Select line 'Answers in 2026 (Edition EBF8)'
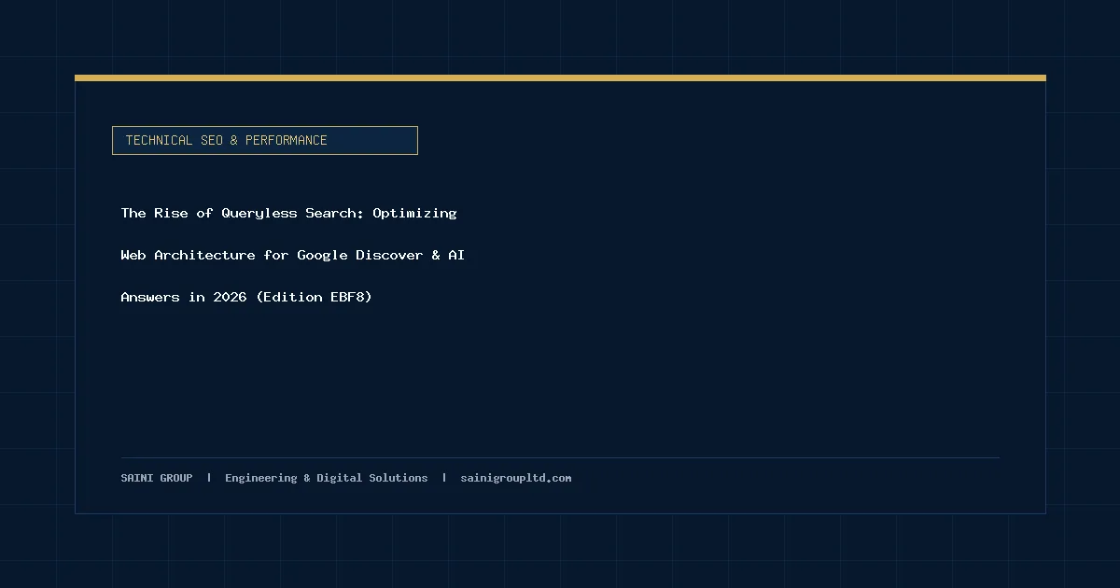 pos(246,297)
